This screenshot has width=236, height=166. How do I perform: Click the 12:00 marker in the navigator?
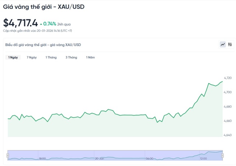click(203, 158)
